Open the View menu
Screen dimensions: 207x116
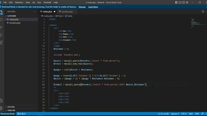[27, 2]
